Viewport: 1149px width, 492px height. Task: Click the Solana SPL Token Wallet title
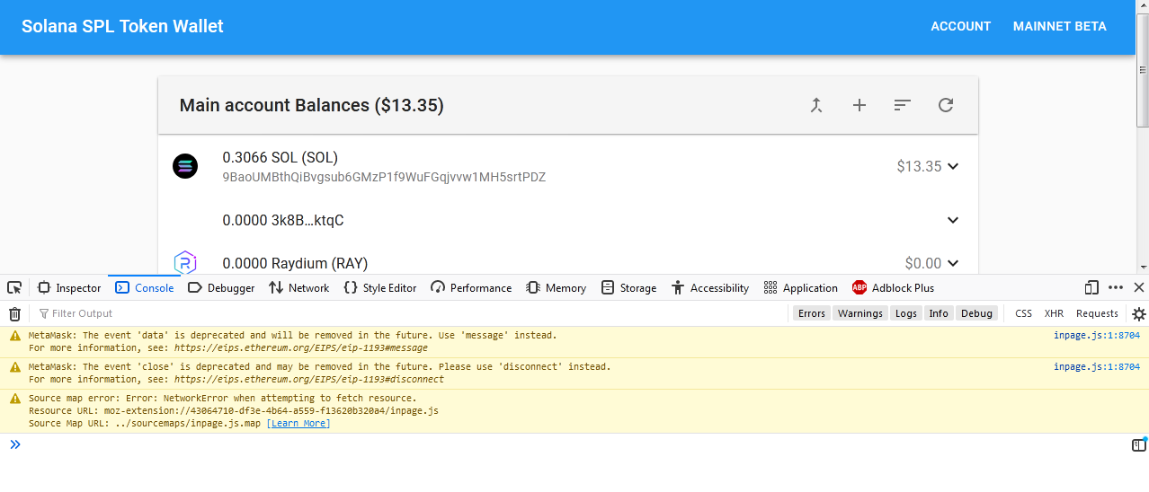point(122,26)
